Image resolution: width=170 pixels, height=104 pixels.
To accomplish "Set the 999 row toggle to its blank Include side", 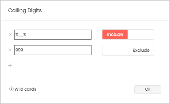I will click(x=115, y=50).
